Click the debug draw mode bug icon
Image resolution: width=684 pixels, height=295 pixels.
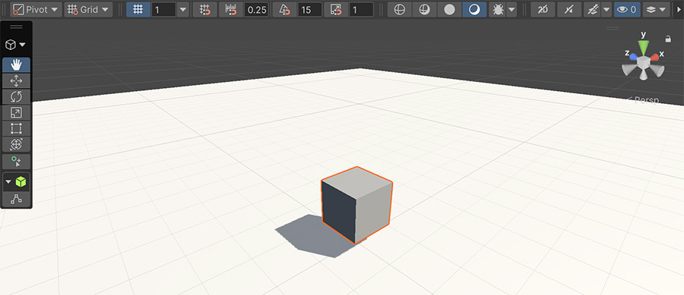point(497,10)
